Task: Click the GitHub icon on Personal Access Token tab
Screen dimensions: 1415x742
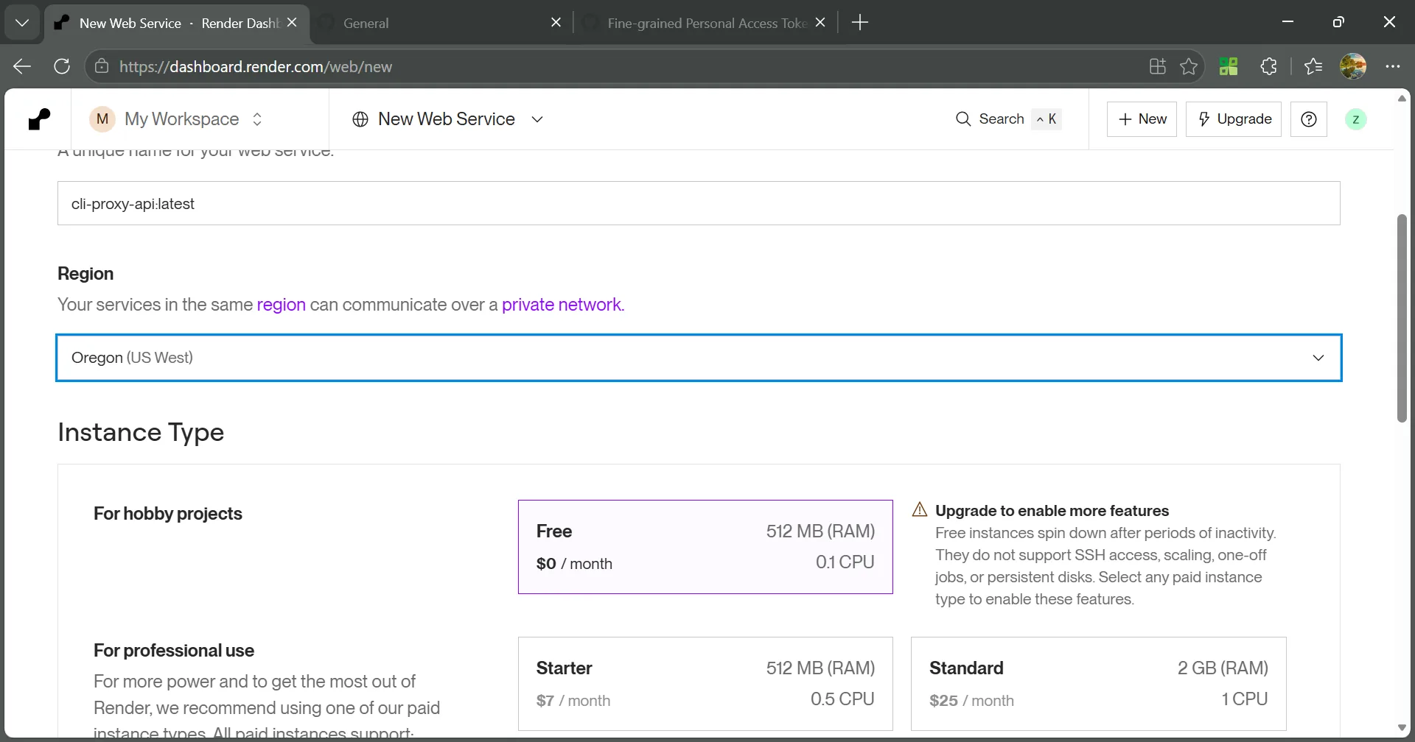Action: 590,23
